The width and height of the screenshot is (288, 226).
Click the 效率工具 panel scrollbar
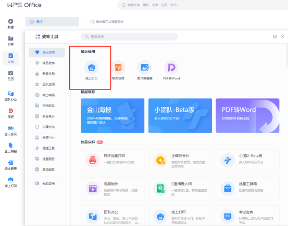[287, 56]
